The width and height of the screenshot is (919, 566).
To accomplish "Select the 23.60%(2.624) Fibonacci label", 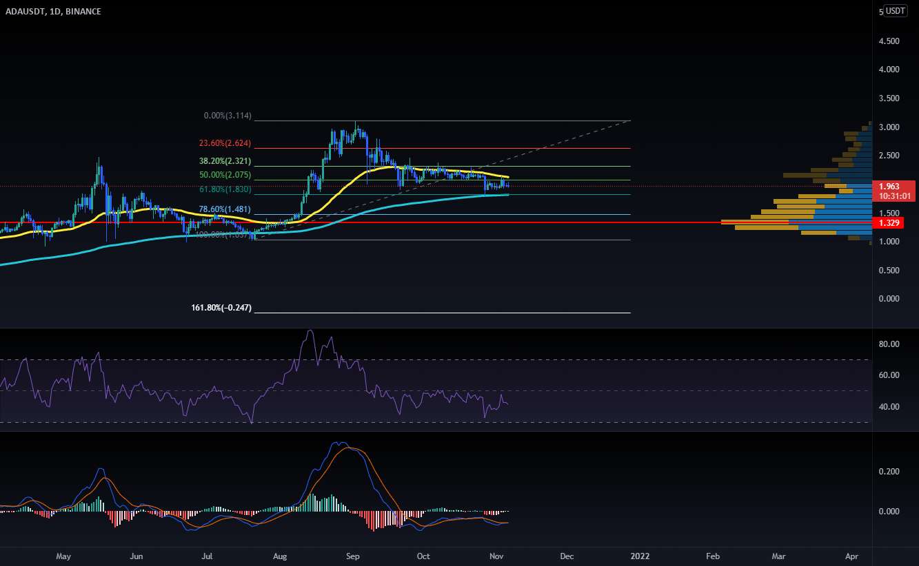I will click(x=225, y=144).
